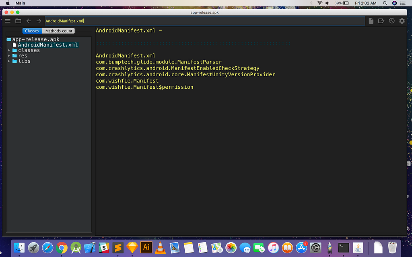412x257 pixels.
Task: Open Terminal from the dock
Action: [344, 247]
